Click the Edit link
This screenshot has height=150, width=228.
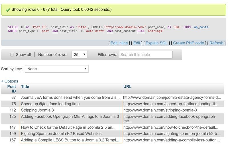[x=137, y=43]
